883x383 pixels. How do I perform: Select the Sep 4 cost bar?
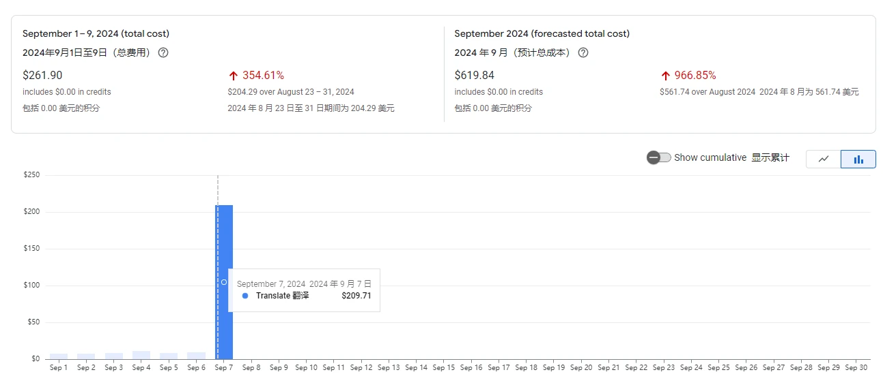pos(141,355)
